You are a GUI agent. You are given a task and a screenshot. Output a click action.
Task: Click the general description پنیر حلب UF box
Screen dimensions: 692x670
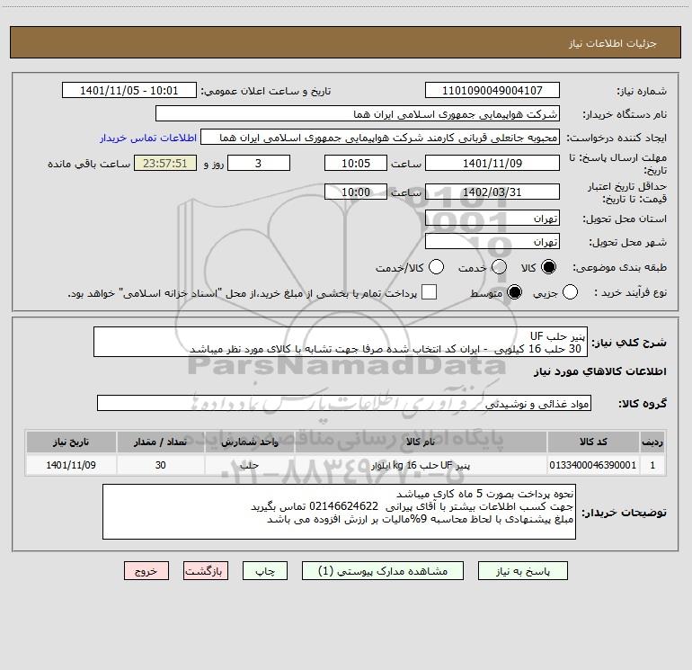pos(341,343)
